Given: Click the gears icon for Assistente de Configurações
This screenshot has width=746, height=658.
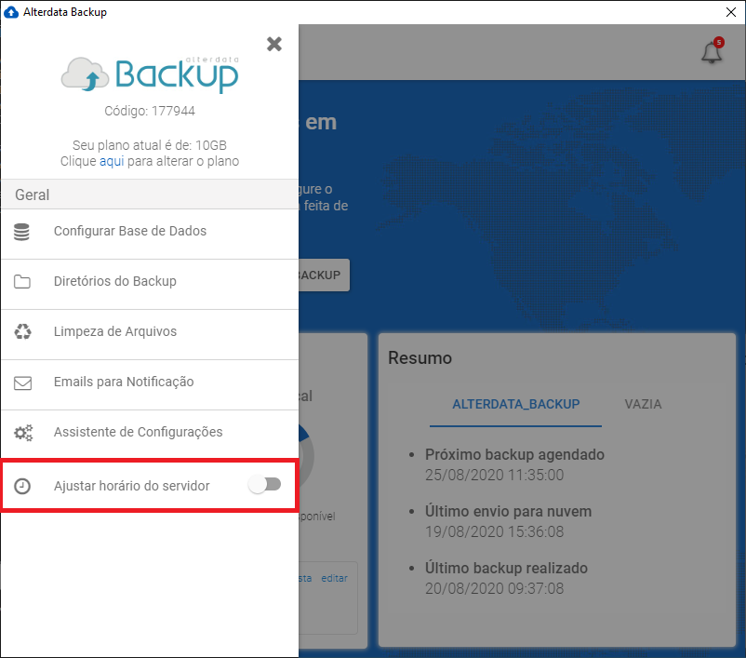Looking at the screenshot, I should [x=23, y=433].
